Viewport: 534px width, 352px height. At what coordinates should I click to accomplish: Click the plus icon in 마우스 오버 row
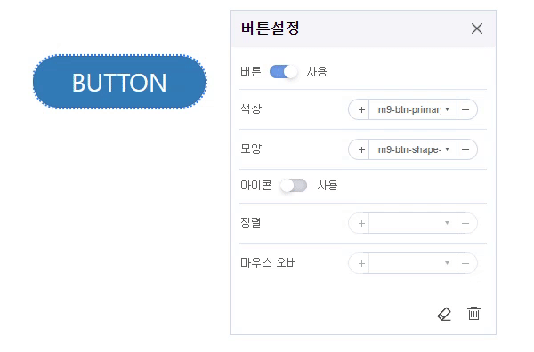(361, 263)
